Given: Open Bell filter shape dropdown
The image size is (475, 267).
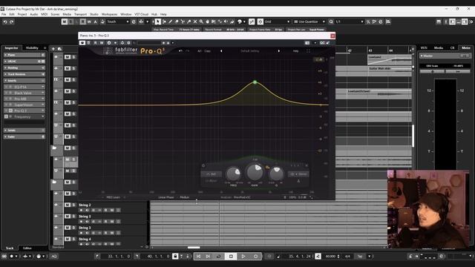Looking at the screenshot, I should (211, 174).
